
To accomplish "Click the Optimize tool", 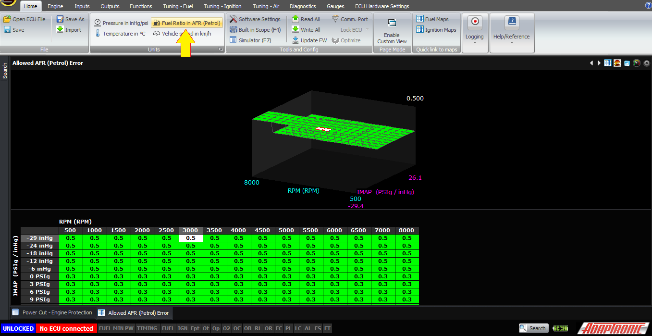I will click(x=346, y=40).
